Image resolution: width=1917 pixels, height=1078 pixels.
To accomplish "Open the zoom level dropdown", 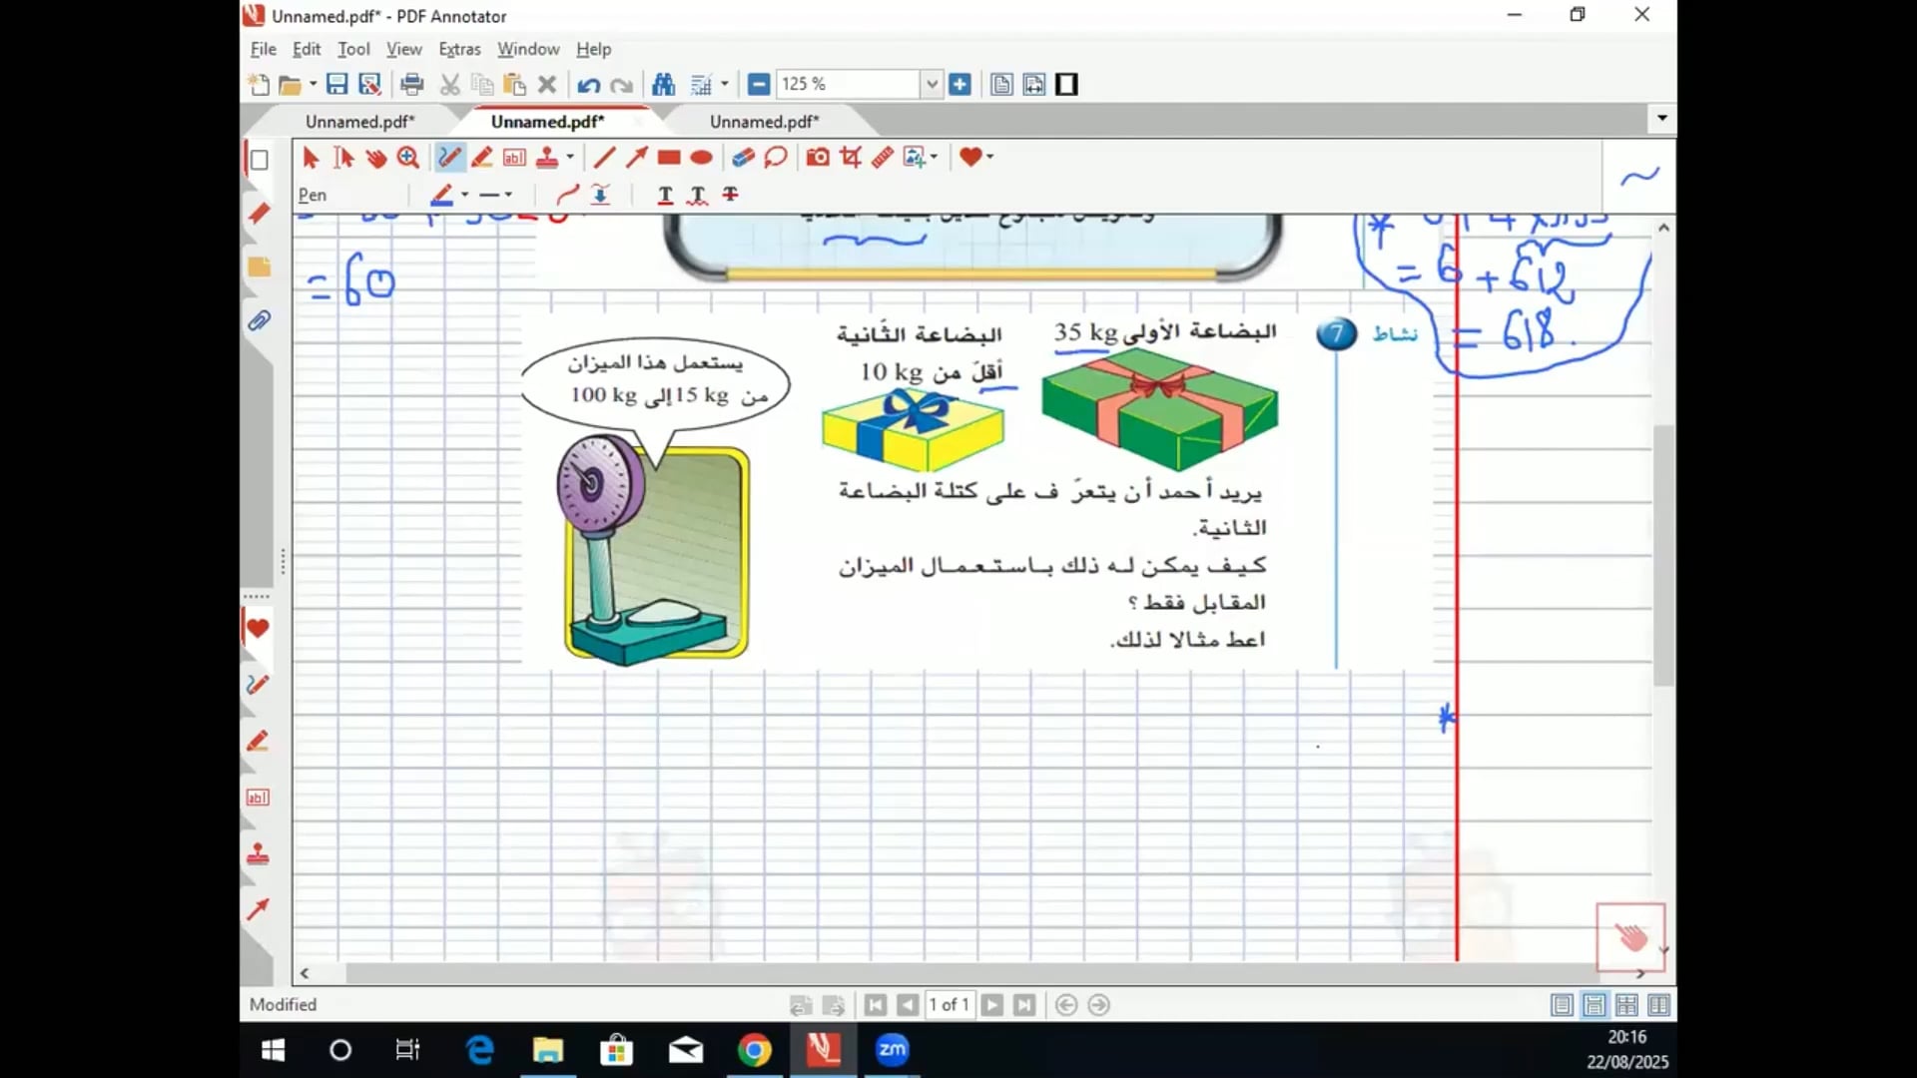I will (x=932, y=85).
